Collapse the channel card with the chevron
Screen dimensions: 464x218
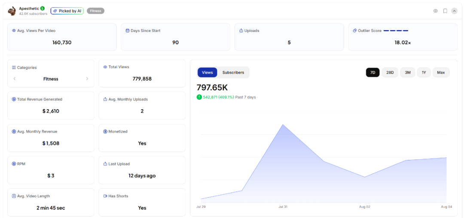coord(454,11)
